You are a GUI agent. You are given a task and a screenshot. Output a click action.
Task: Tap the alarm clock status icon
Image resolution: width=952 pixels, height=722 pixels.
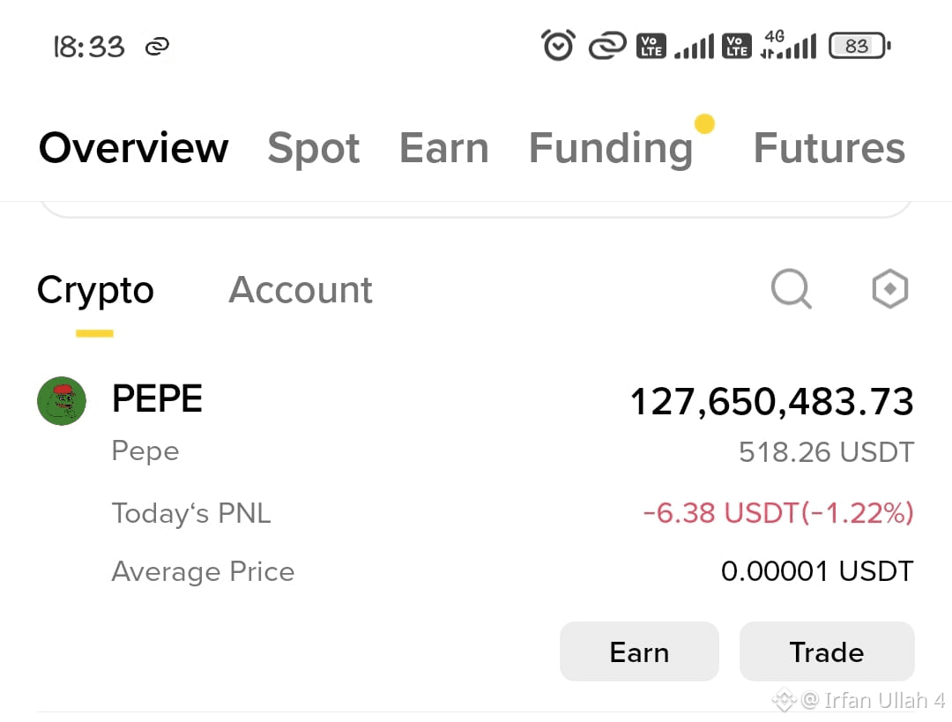[x=558, y=45]
